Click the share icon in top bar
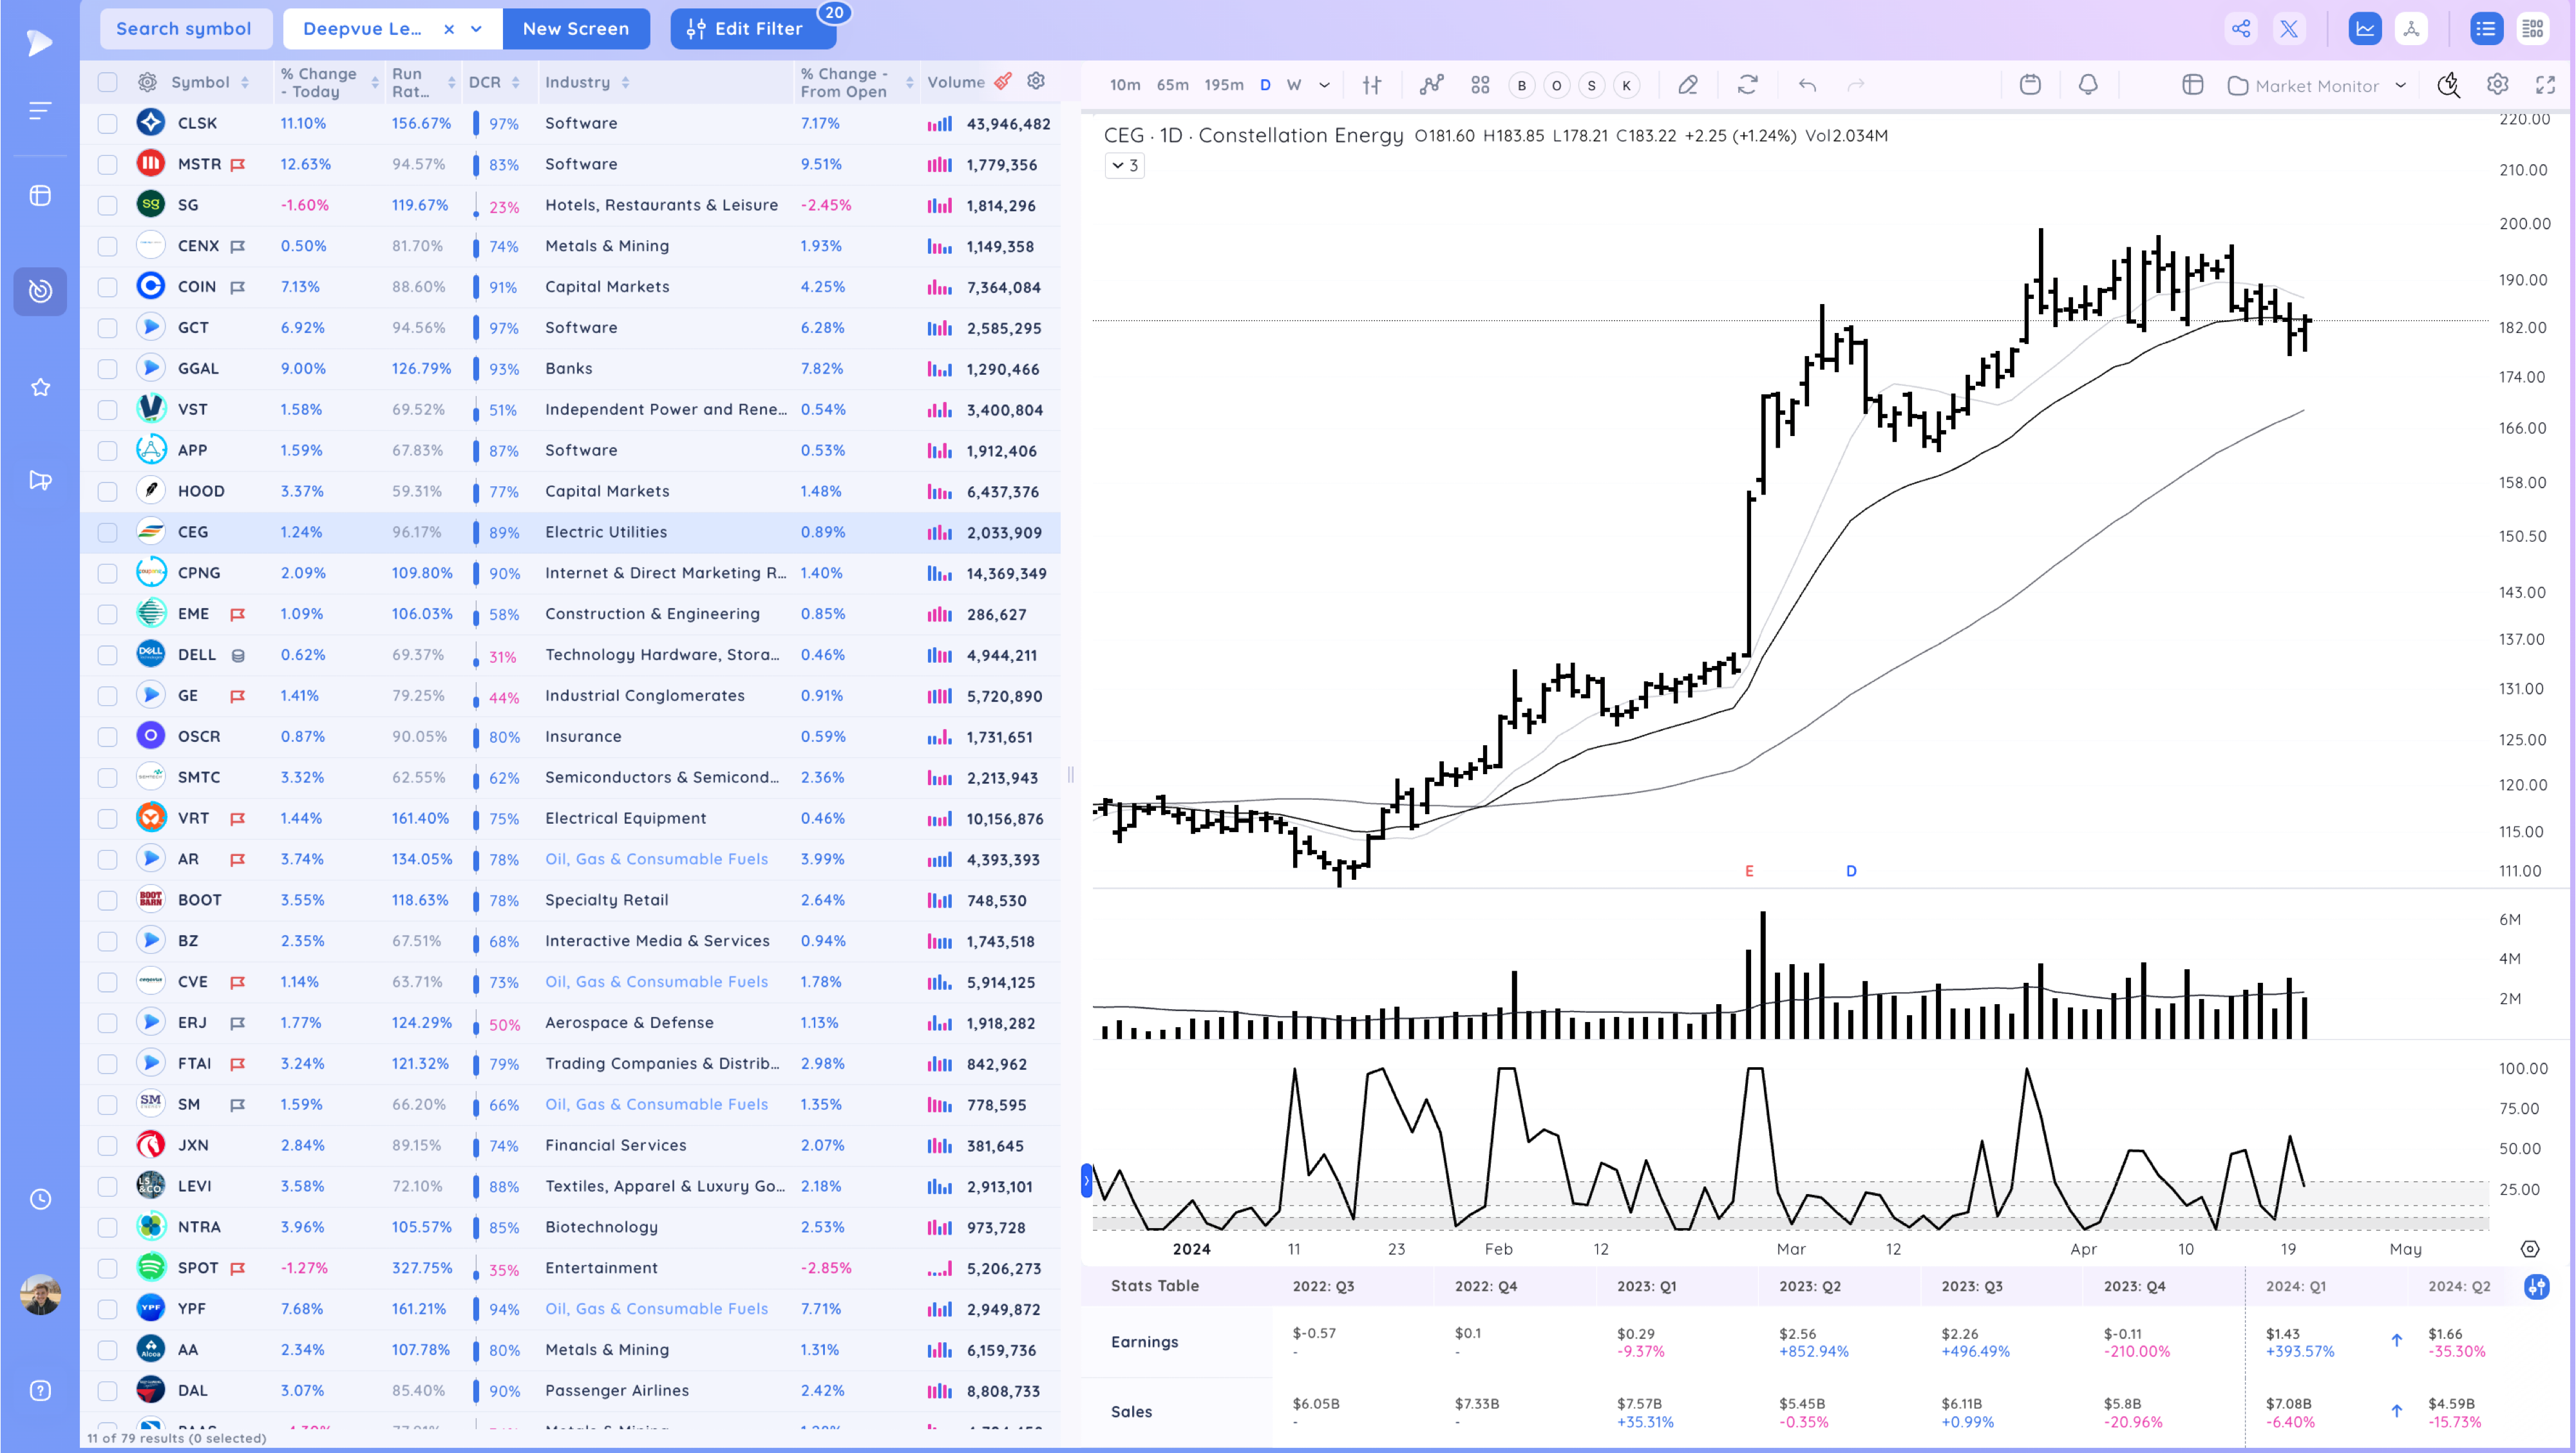This screenshot has width=2576, height=1453. point(2241,29)
